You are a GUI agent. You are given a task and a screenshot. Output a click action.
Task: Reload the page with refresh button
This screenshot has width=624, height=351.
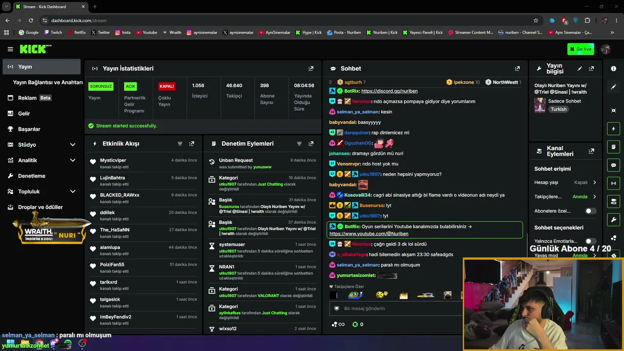click(x=31, y=20)
